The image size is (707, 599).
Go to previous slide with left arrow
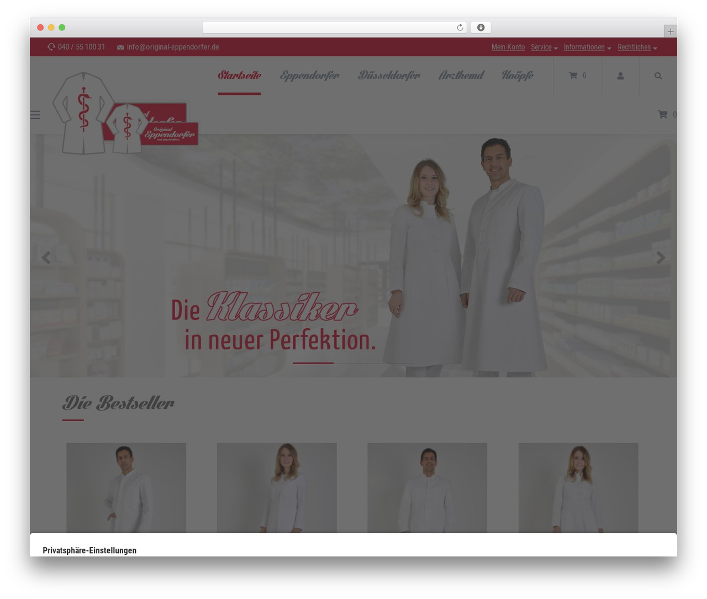tap(46, 258)
